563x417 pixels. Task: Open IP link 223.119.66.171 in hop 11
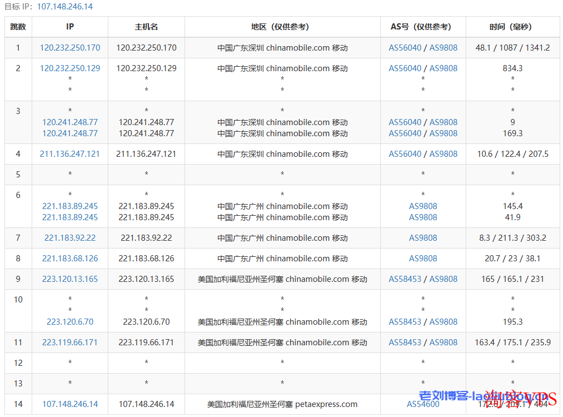click(69, 342)
